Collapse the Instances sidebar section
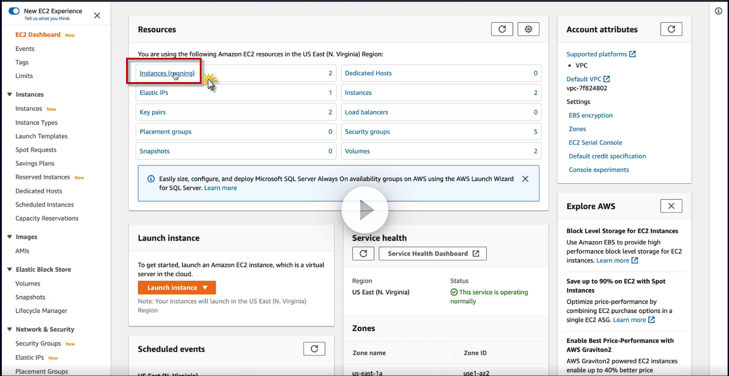The width and height of the screenshot is (729, 376). (9, 94)
